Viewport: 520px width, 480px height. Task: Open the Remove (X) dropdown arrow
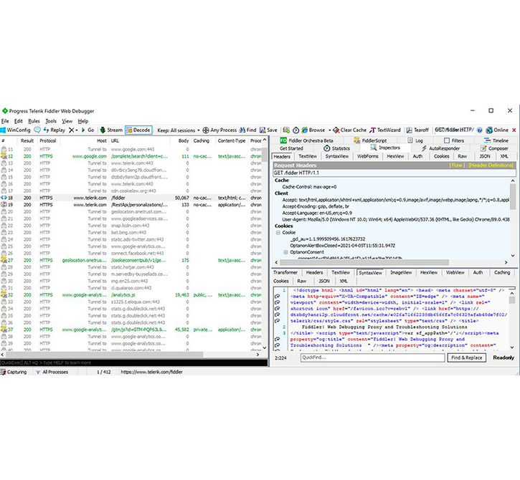[x=77, y=130]
